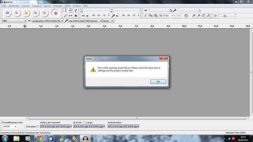The height and width of the screenshot is (142, 253).
Task: Open the Spuren menu
Action: click(x=47, y=6)
